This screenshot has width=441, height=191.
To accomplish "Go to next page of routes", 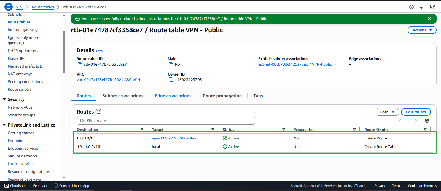I will coord(416,121).
